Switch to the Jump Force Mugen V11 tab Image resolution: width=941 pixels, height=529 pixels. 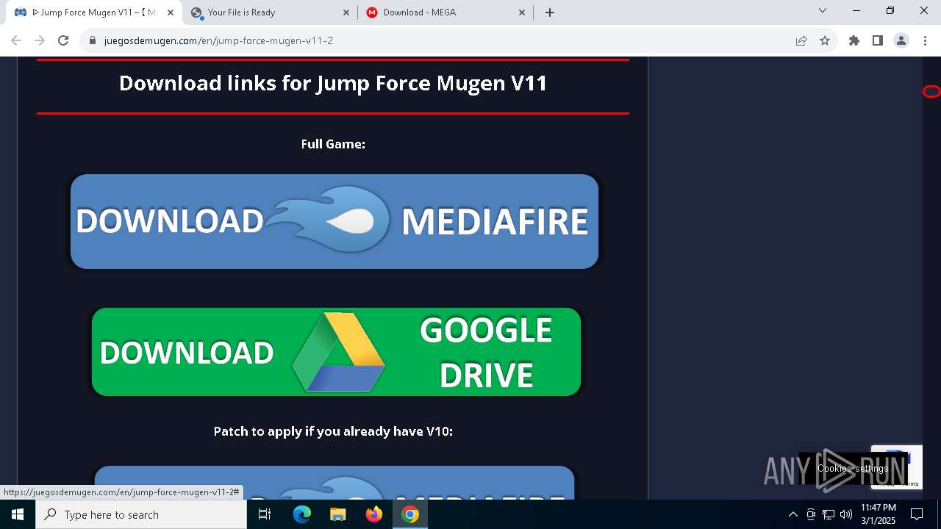pos(94,12)
